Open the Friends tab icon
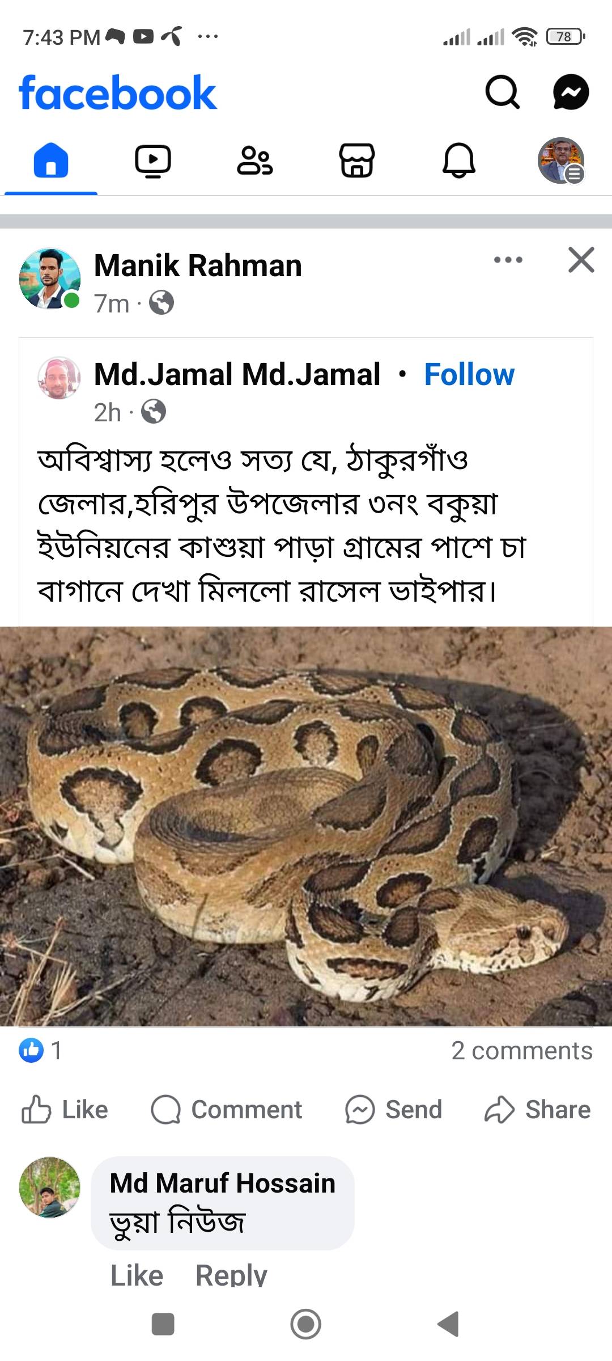Image resolution: width=612 pixels, height=1361 pixels. pos(254,161)
